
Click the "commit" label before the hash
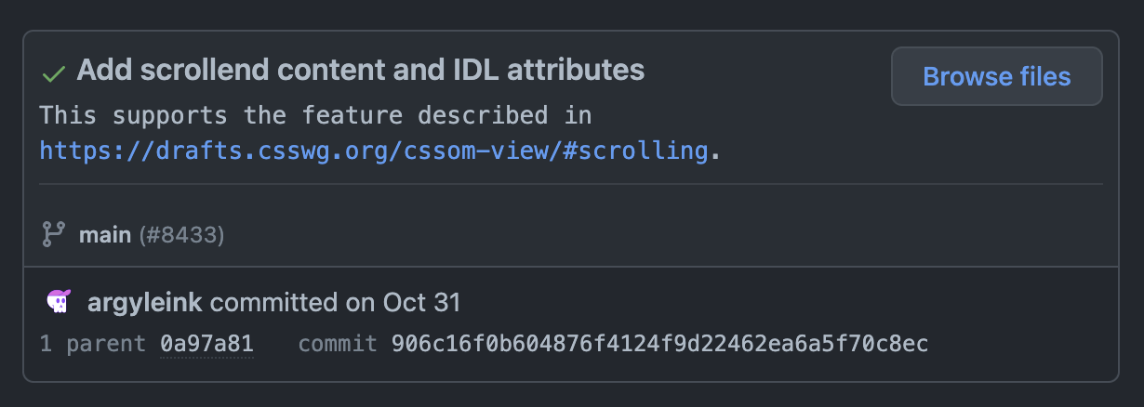pyautogui.click(x=338, y=344)
